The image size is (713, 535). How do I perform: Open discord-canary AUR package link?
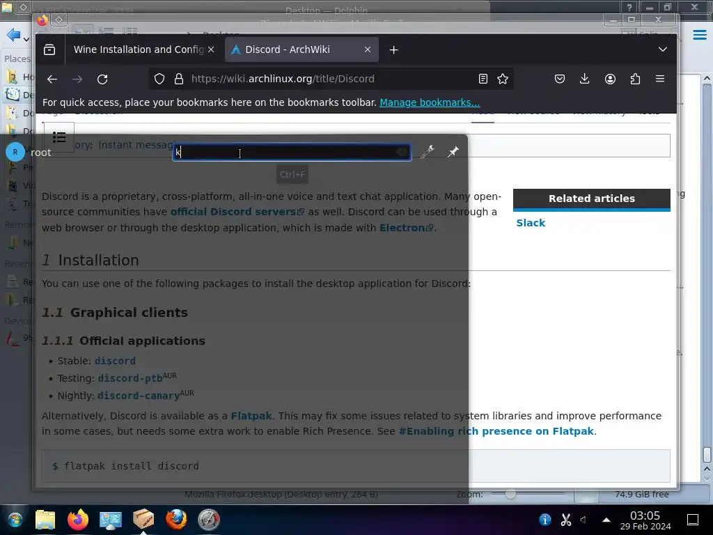point(139,396)
